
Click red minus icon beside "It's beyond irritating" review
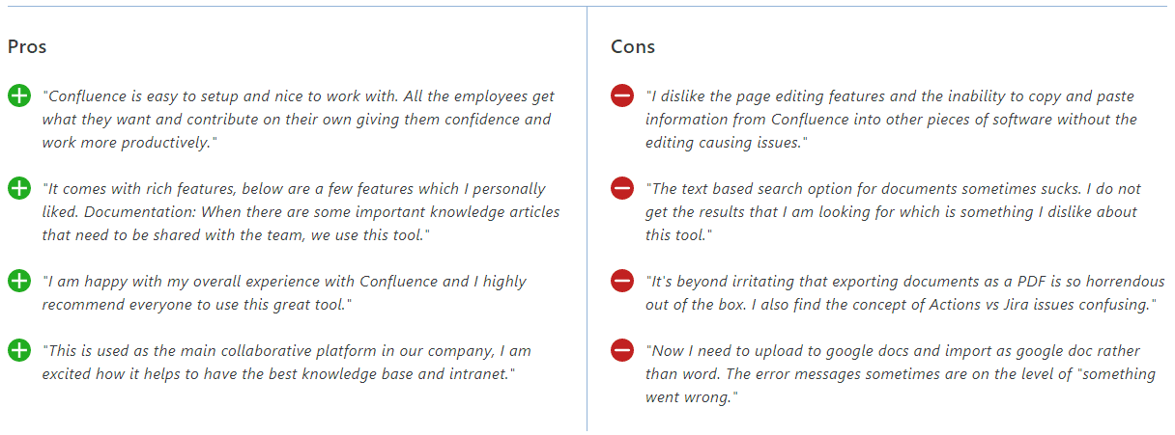pos(622,281)
